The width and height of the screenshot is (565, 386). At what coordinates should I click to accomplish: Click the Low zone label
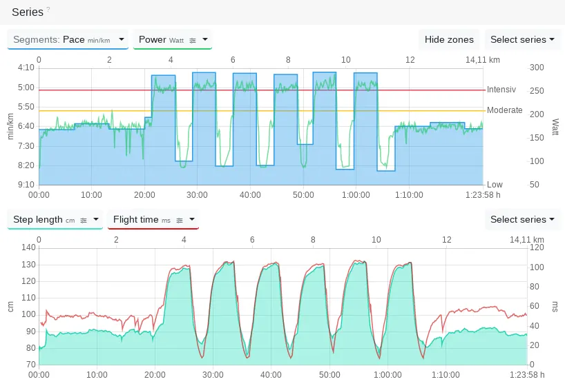click(x=495, y=185)
